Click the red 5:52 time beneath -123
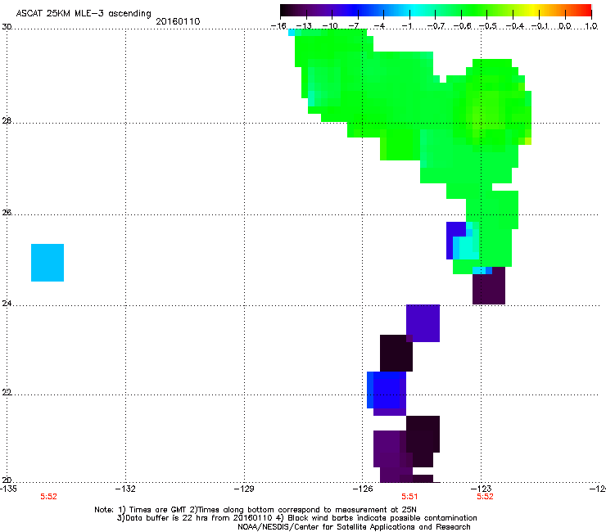 (485, 497)
